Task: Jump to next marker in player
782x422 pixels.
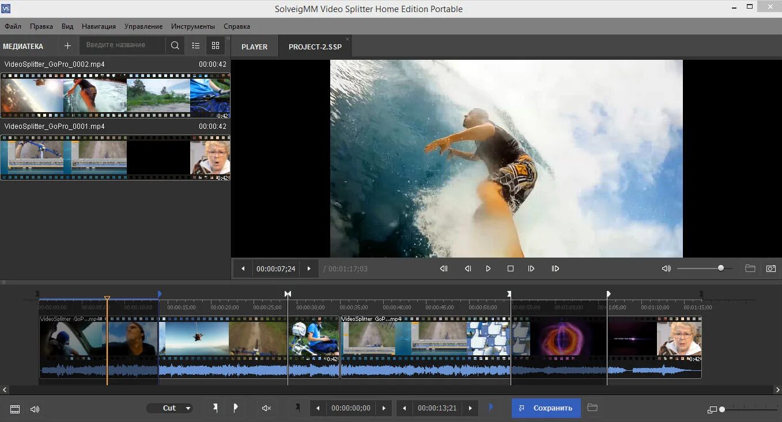Action: coord(555,268)
